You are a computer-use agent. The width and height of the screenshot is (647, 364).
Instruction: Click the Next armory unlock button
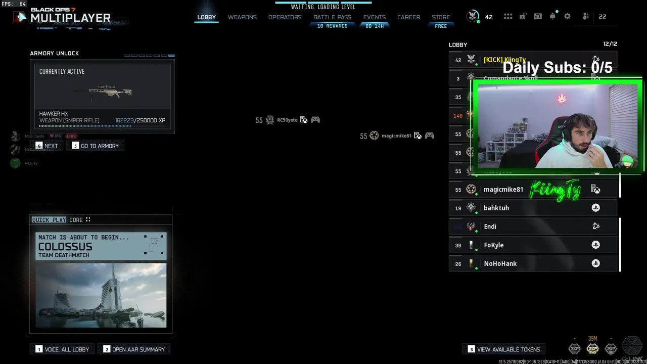[47, 146]
